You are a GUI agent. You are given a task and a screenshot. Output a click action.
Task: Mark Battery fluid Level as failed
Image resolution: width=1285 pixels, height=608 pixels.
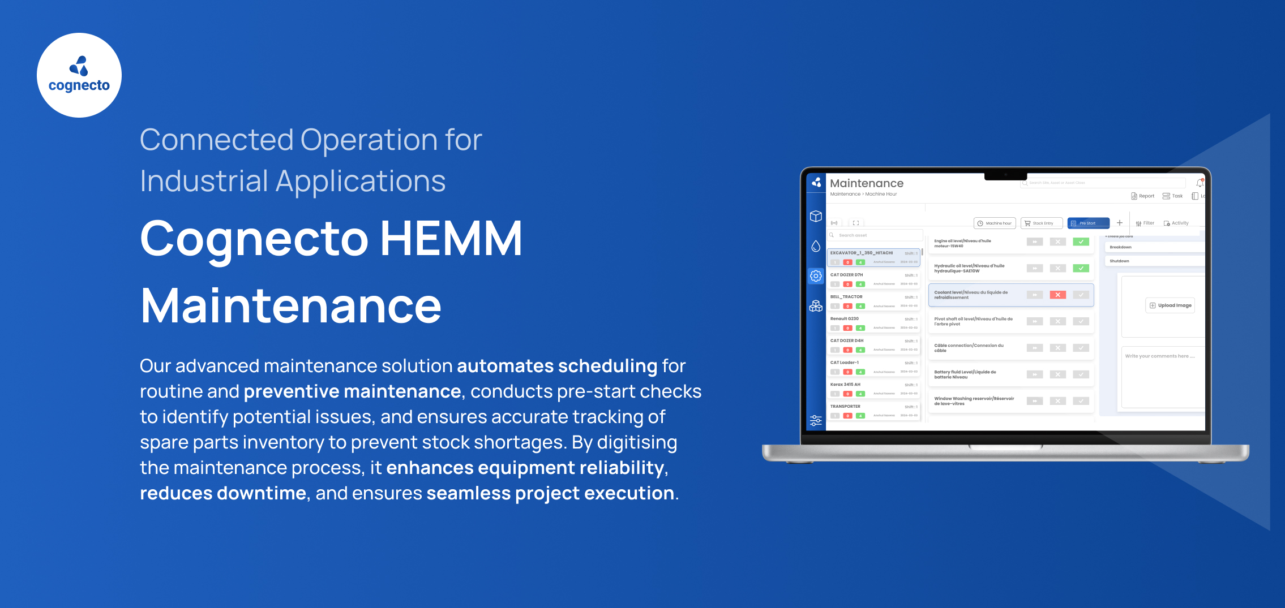(x=1058, y=375)
